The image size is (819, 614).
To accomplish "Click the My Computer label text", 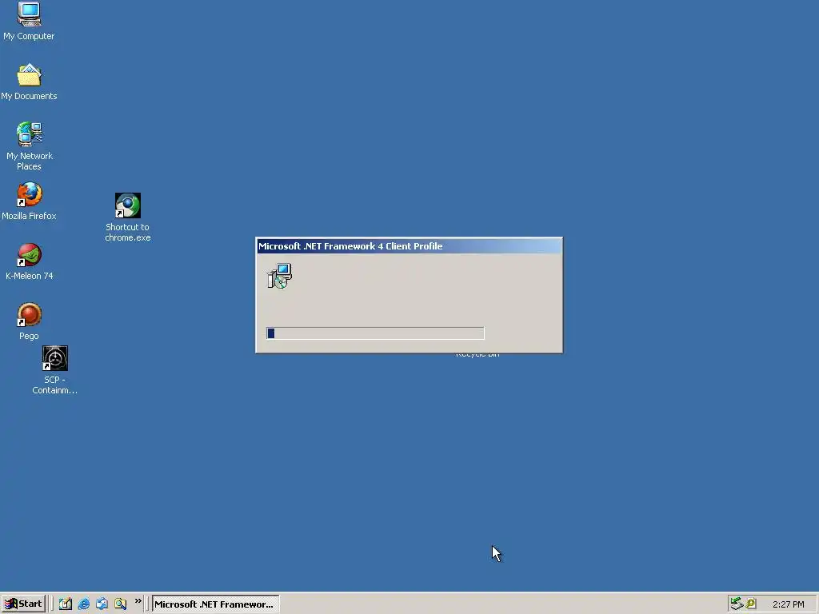I will pyautogui.click(x=29, y=36).
